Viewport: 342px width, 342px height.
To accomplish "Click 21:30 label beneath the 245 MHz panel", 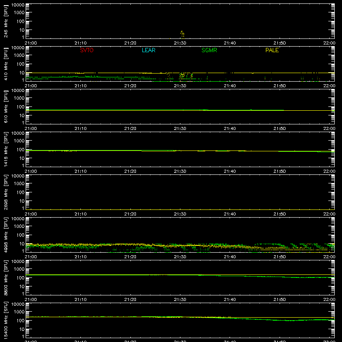I will (180, 43).
